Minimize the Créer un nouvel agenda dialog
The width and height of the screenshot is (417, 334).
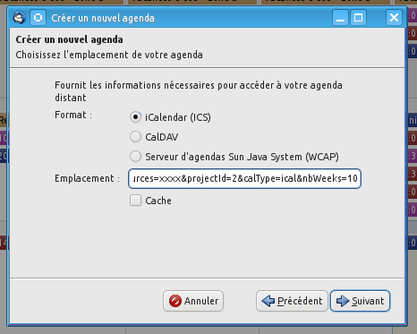[340, 18]
